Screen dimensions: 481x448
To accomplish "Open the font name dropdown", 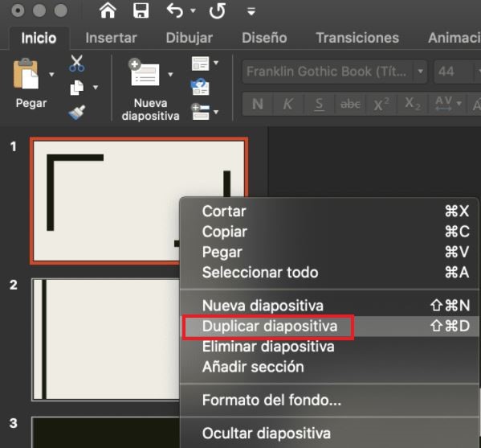I will tap(420, 72).
